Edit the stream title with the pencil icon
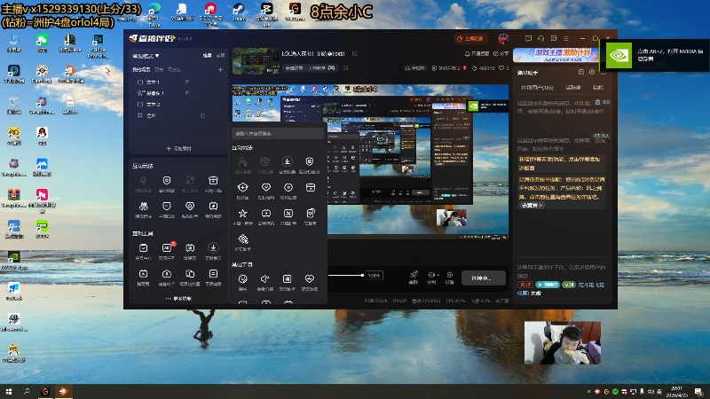Screen dimensions: 710x399 354,53
